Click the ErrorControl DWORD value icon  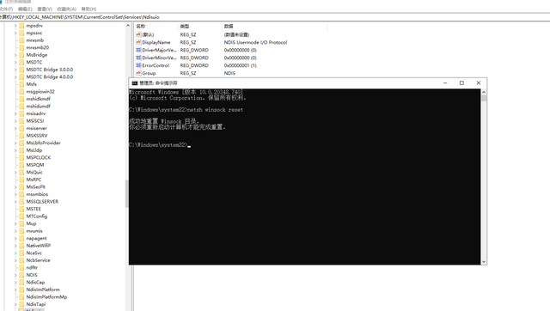[x=138, y=65]
